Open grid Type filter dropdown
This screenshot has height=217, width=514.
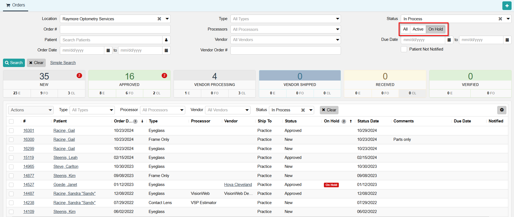tap(92, 110)
